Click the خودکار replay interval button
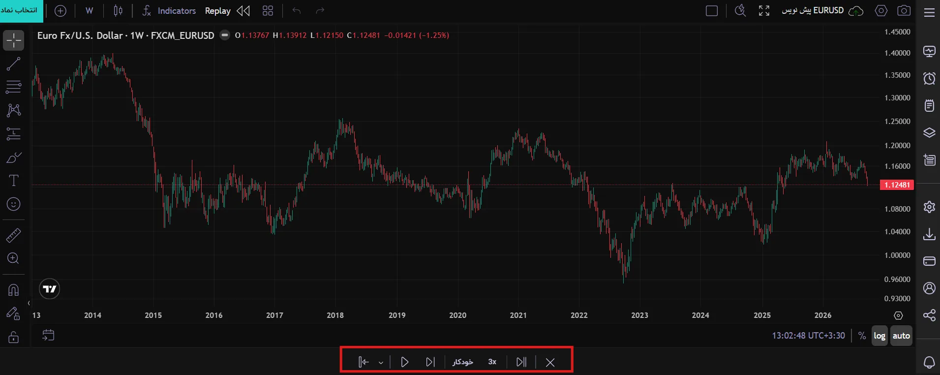 click(463, 362)
